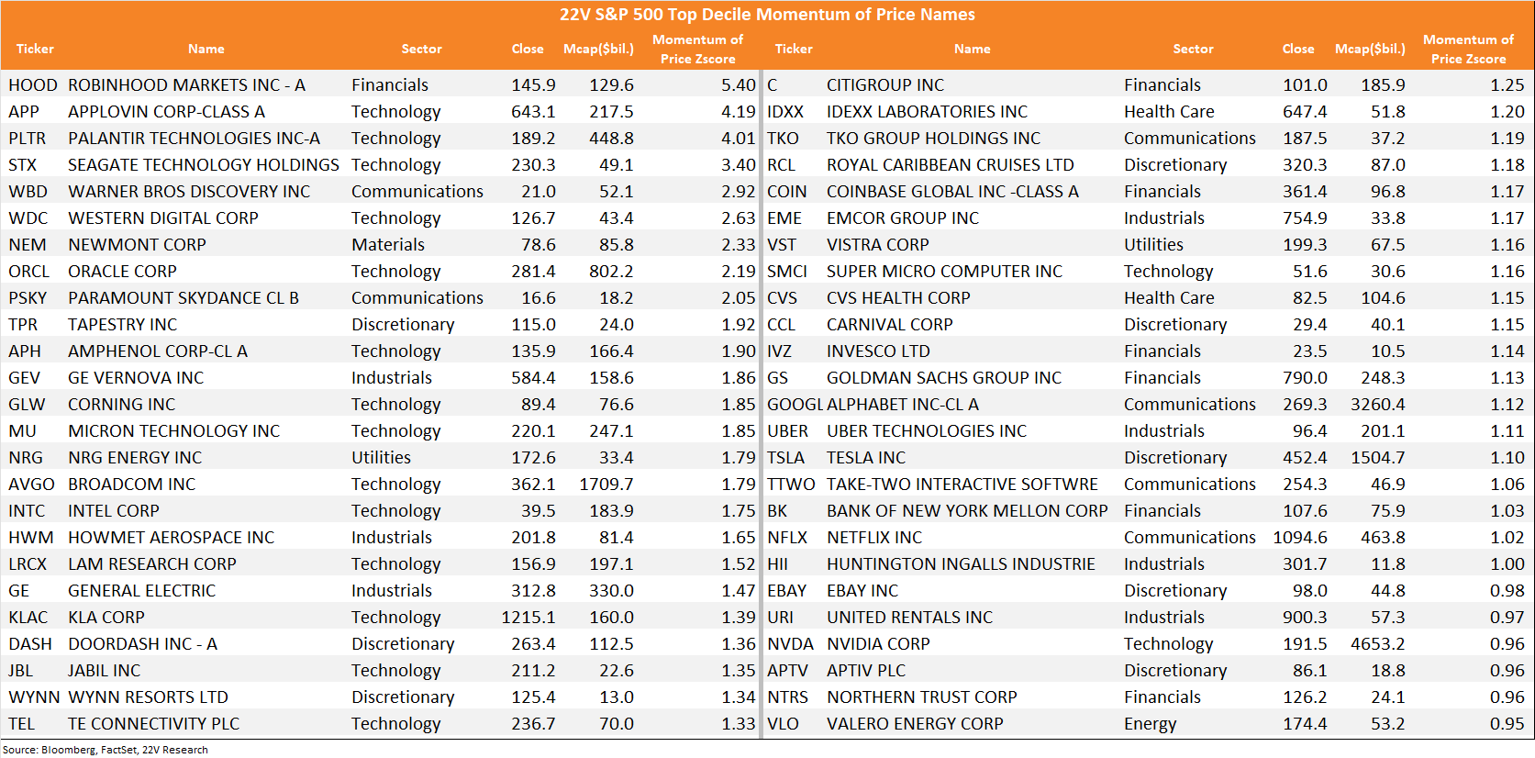Select the HOOD ticker cell
This screenshot has height=758, width=1535.
32,85
